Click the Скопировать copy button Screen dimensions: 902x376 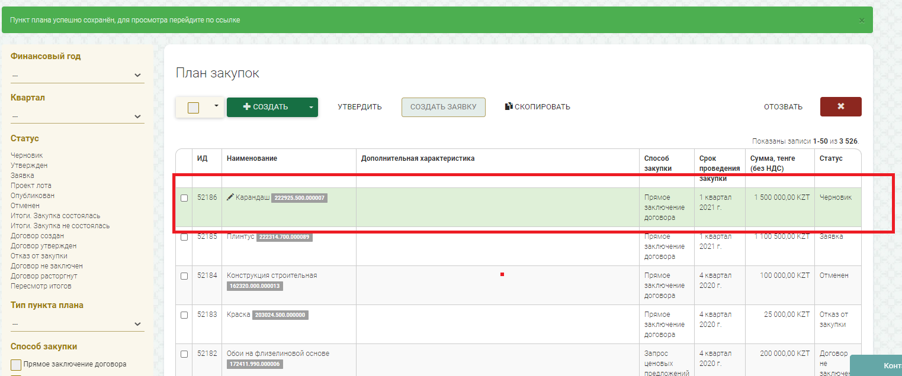pos(537,107)
